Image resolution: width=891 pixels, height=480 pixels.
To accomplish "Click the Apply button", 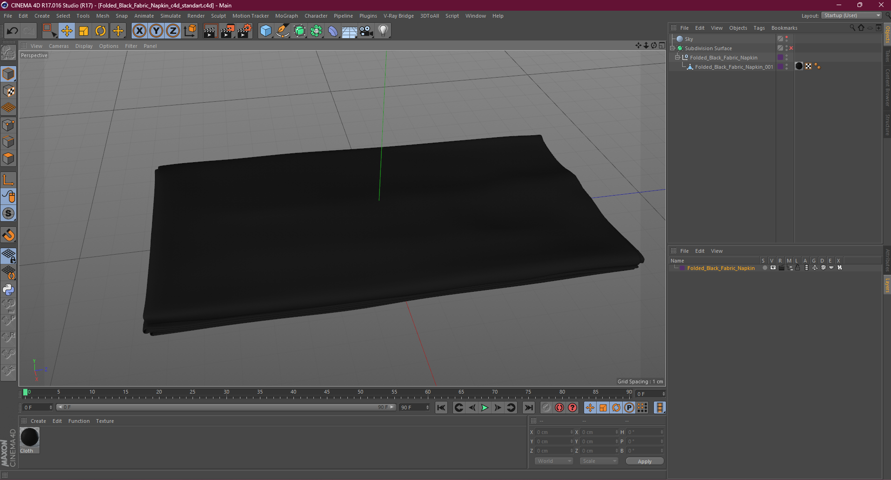I will 645,461.
